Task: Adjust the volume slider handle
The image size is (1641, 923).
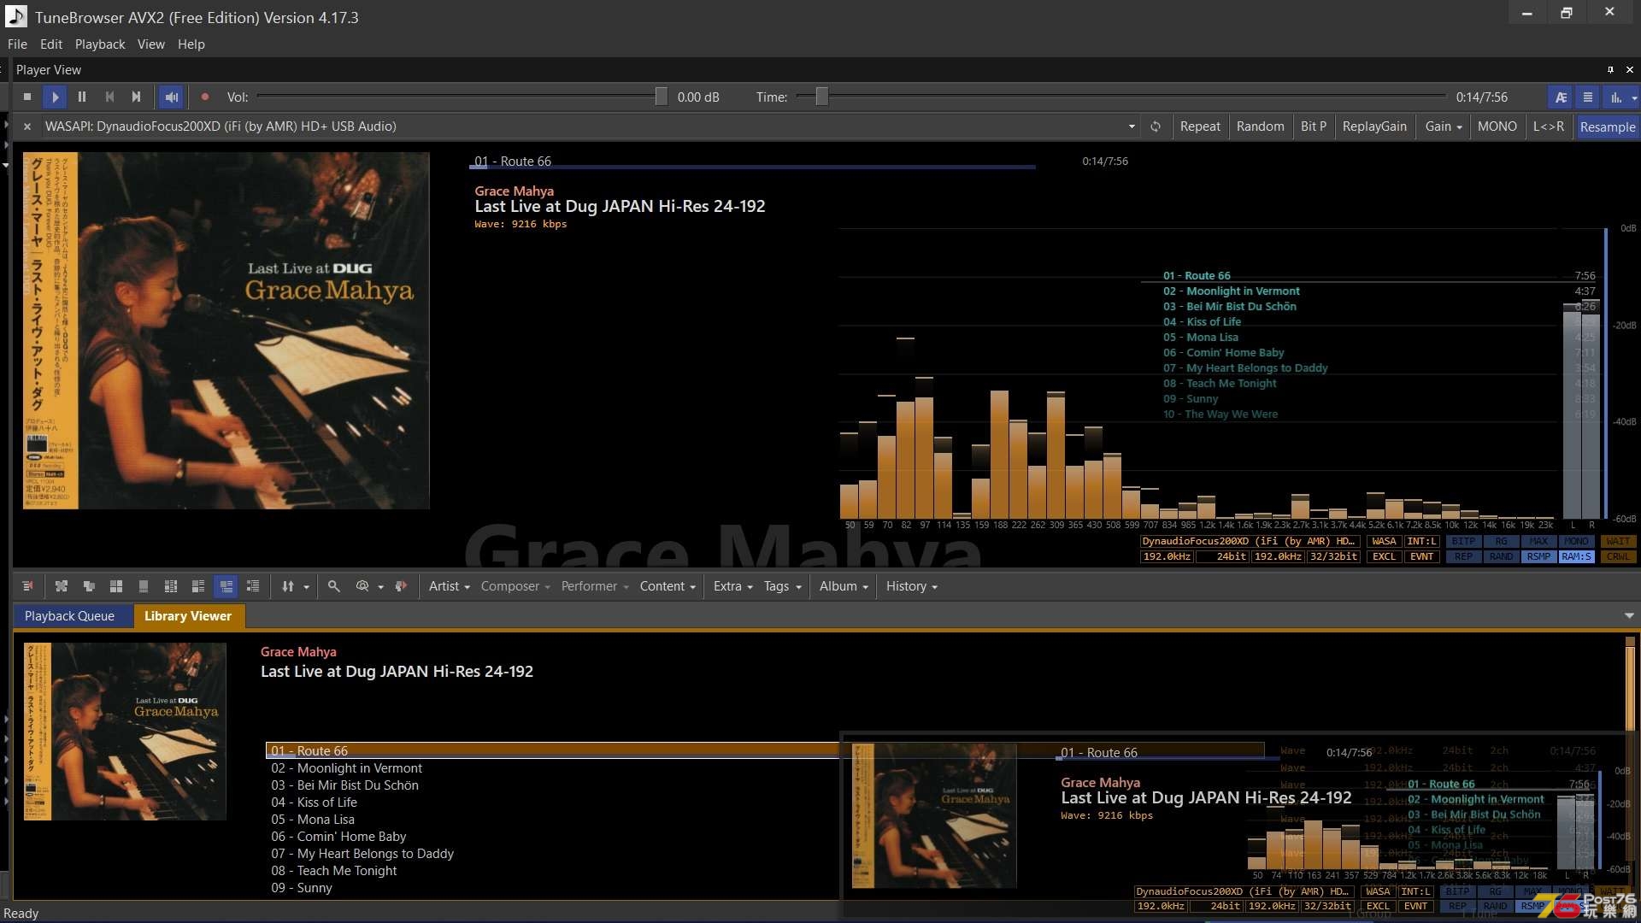Action: tap(661, 97)
